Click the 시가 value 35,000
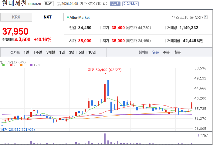The width and height of the screenshot is (213, 145). coord(85,41)
